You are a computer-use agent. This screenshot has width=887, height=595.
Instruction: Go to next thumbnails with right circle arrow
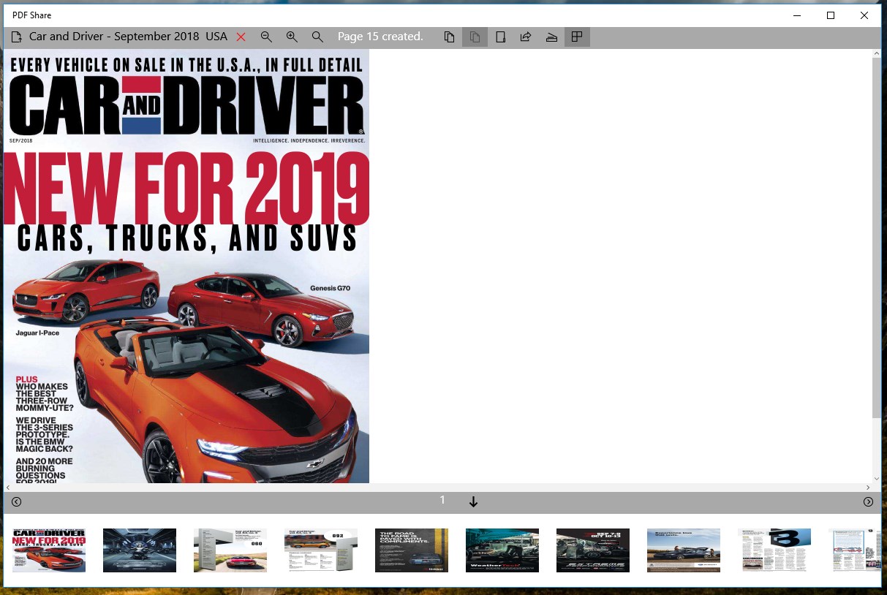click(x=868, y=501)
